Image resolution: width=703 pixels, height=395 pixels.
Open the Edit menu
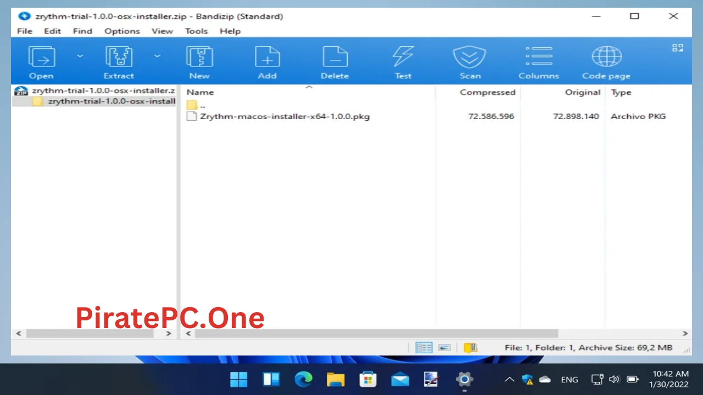click(53, 31)
